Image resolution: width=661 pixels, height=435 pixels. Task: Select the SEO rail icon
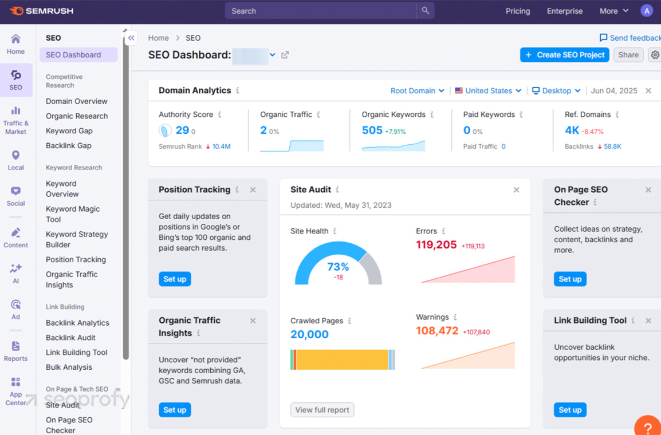(x=15, y=80)
